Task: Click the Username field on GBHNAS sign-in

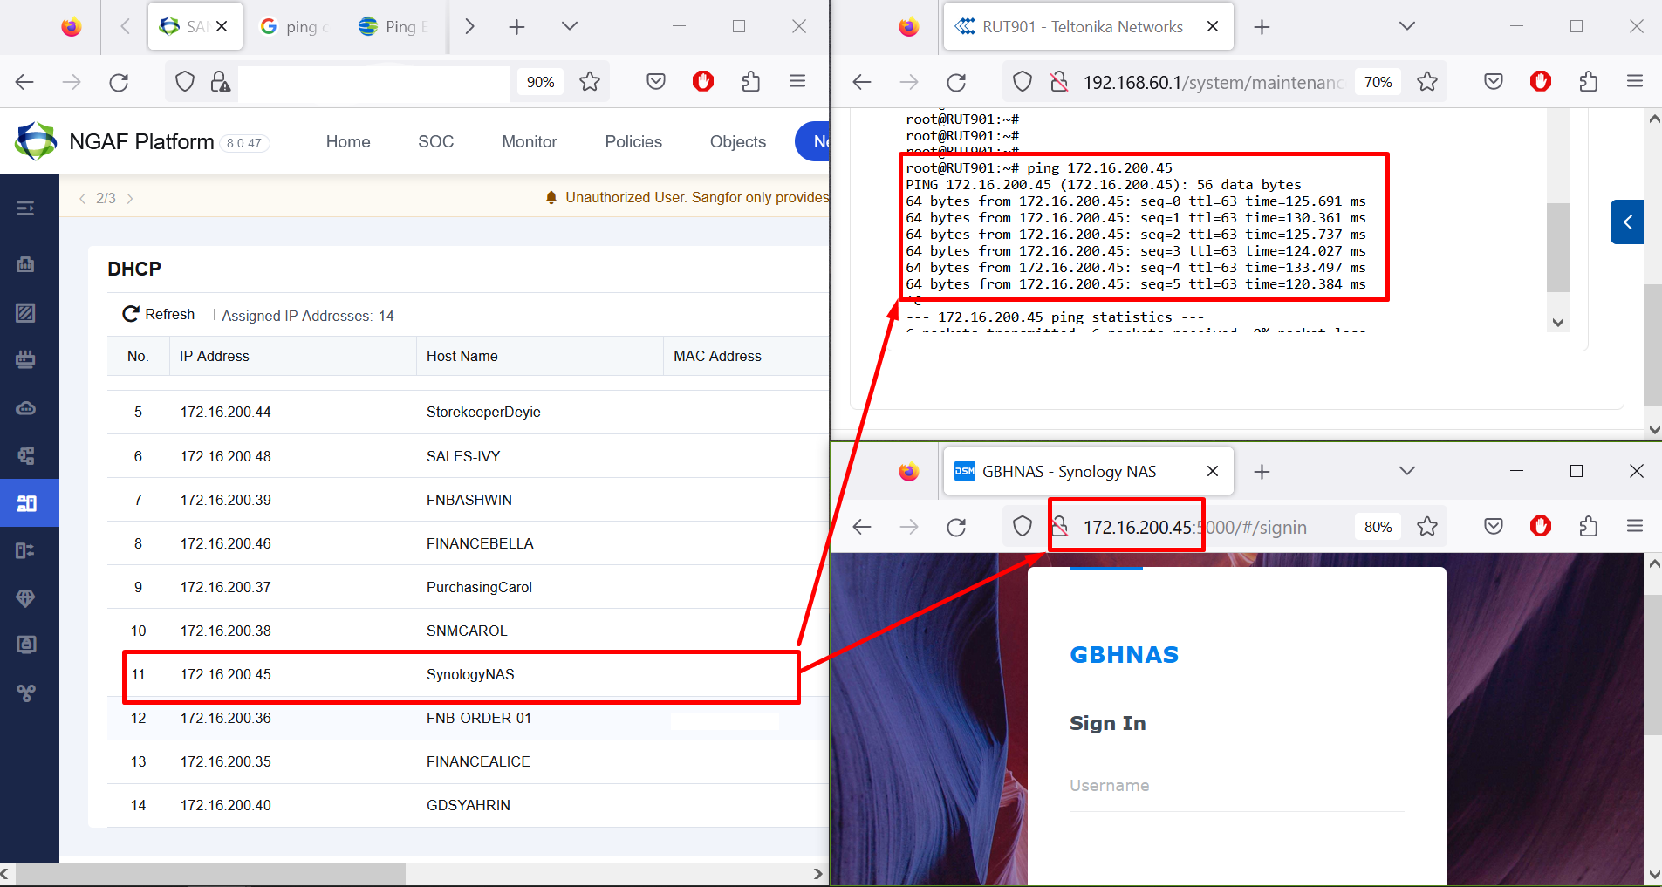Action: point(1237,786)
